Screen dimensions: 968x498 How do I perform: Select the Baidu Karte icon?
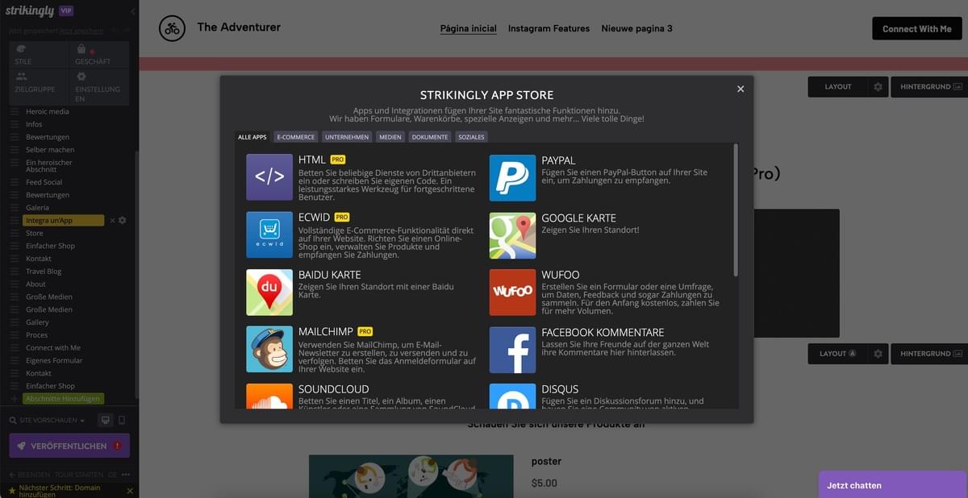tap(269, 292)
